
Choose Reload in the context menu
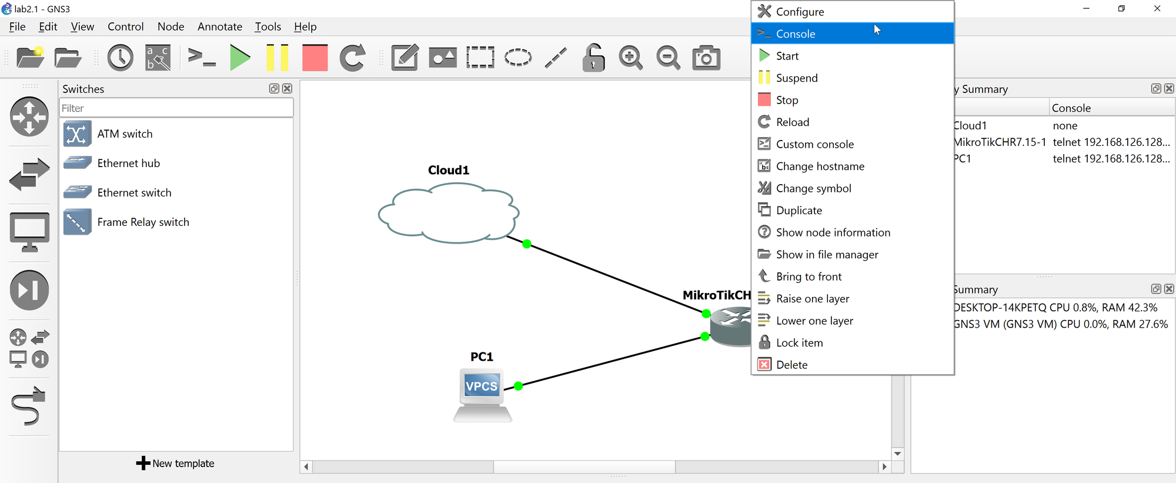[853, 122]
